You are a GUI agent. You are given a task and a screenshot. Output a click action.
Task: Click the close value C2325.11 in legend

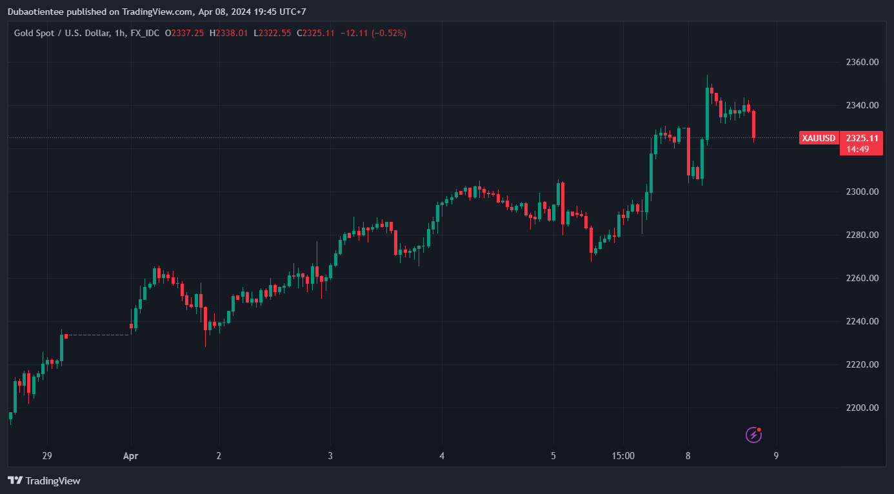pyautogui.click(x=315, y=32)
